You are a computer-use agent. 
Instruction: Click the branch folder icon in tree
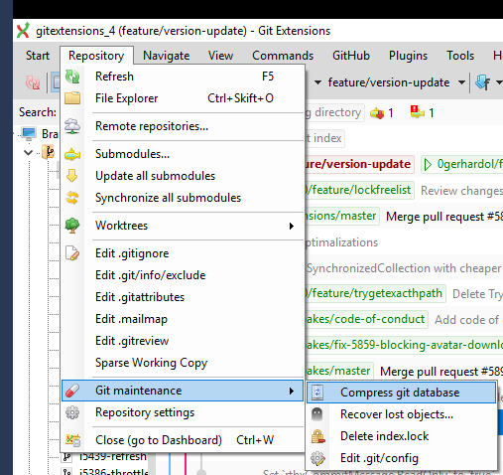coord(49,152)
